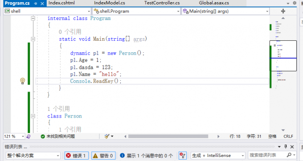This screenshot has width=303, height=161.
Task: Click inside the 搜索错误列表 search field
Action: (x=267, y=155)
